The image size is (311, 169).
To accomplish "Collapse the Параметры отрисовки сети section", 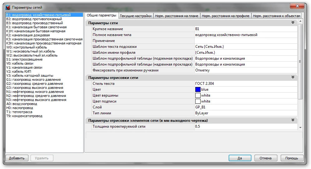I will click(x=293, y=77).
